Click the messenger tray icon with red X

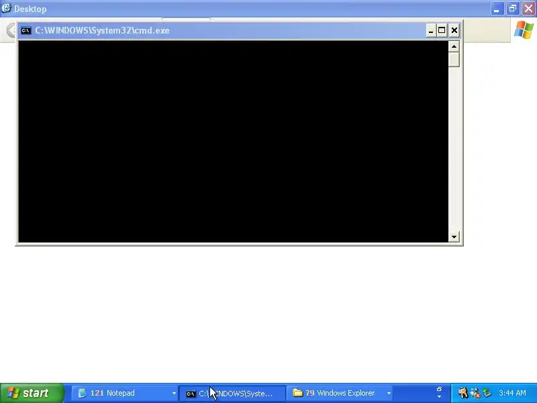click(475, 393)
